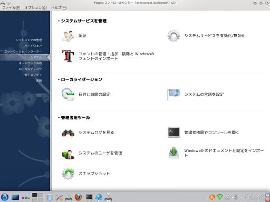This screenshot has width=270, height=202.
Task: Click the wrench and screwdriver taskbar icon
Action: 60,197
